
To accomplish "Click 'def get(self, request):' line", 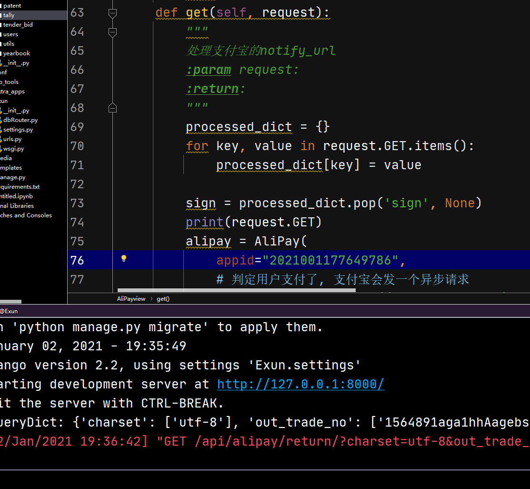I will point(242,13).
